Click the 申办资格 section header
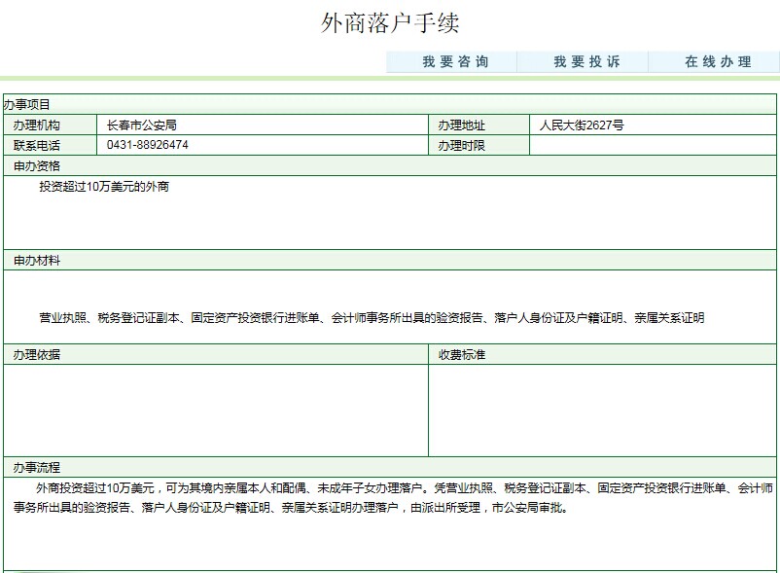This screenshot has width=780, height=573. (389, 165)
